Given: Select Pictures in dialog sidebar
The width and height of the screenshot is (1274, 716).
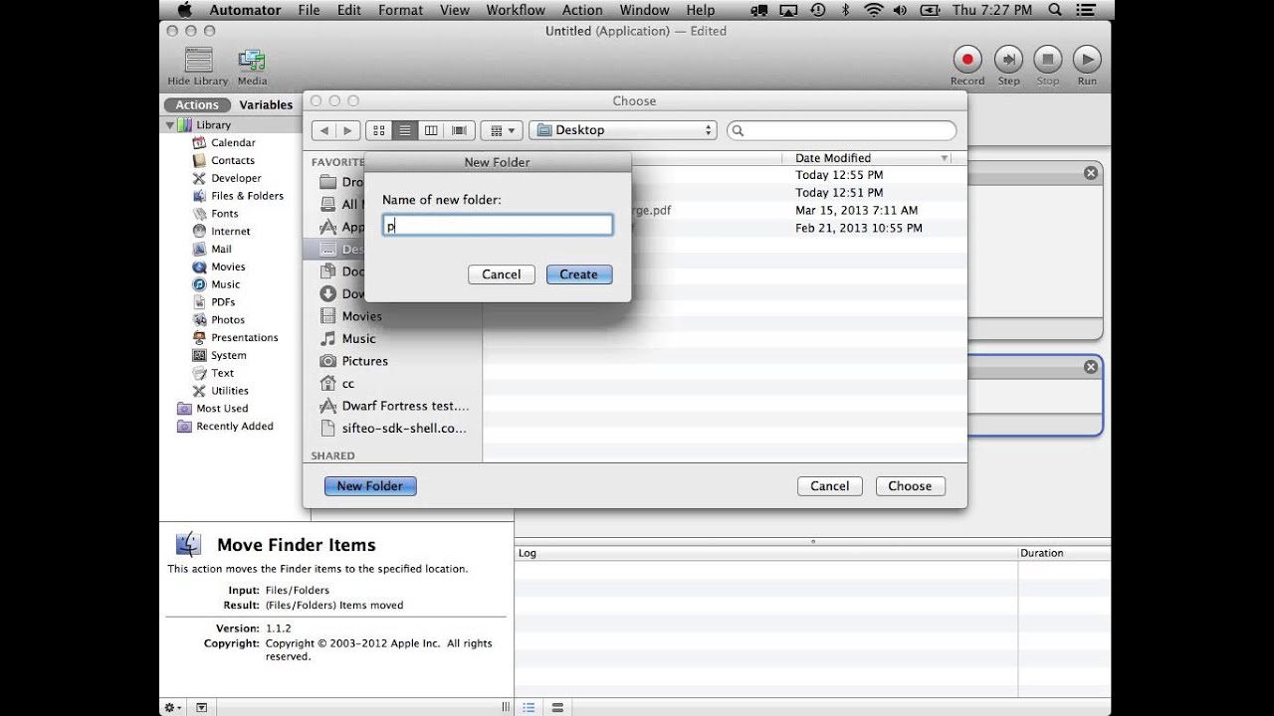Looking at the screenshot, I should [x=364, y=361].
